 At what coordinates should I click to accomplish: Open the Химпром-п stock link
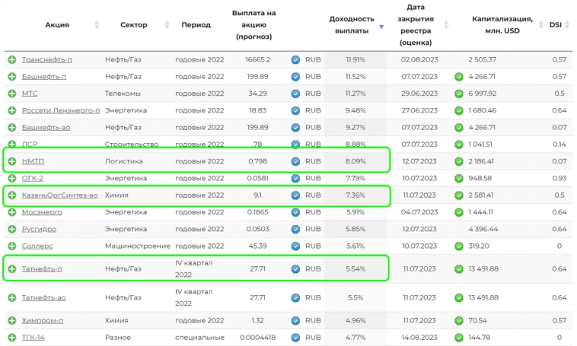click(43, 321)
